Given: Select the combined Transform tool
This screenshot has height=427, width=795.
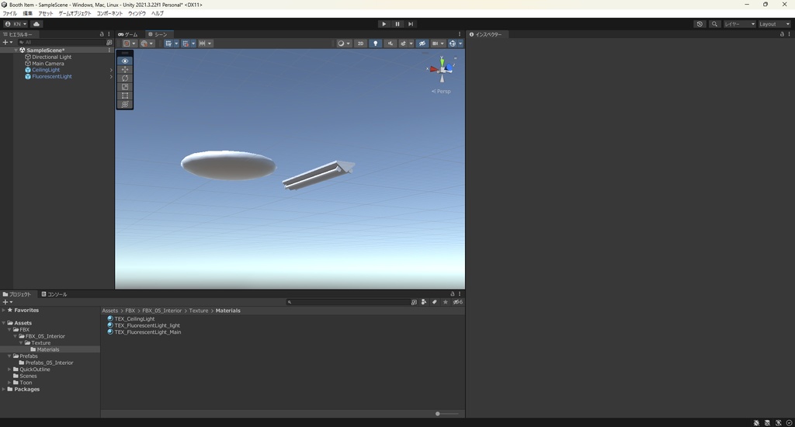Looking at the screenshot, I should pos(125,104).
